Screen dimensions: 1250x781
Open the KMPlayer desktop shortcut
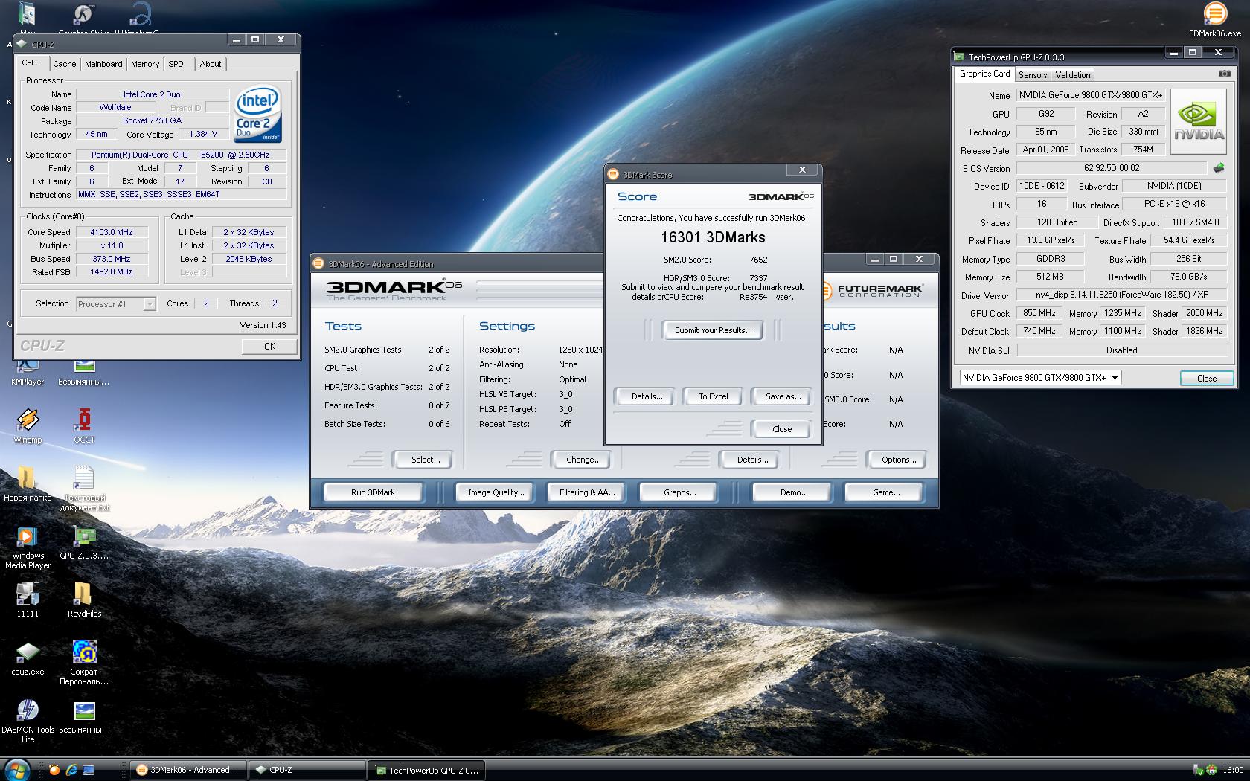coord(28,373)
